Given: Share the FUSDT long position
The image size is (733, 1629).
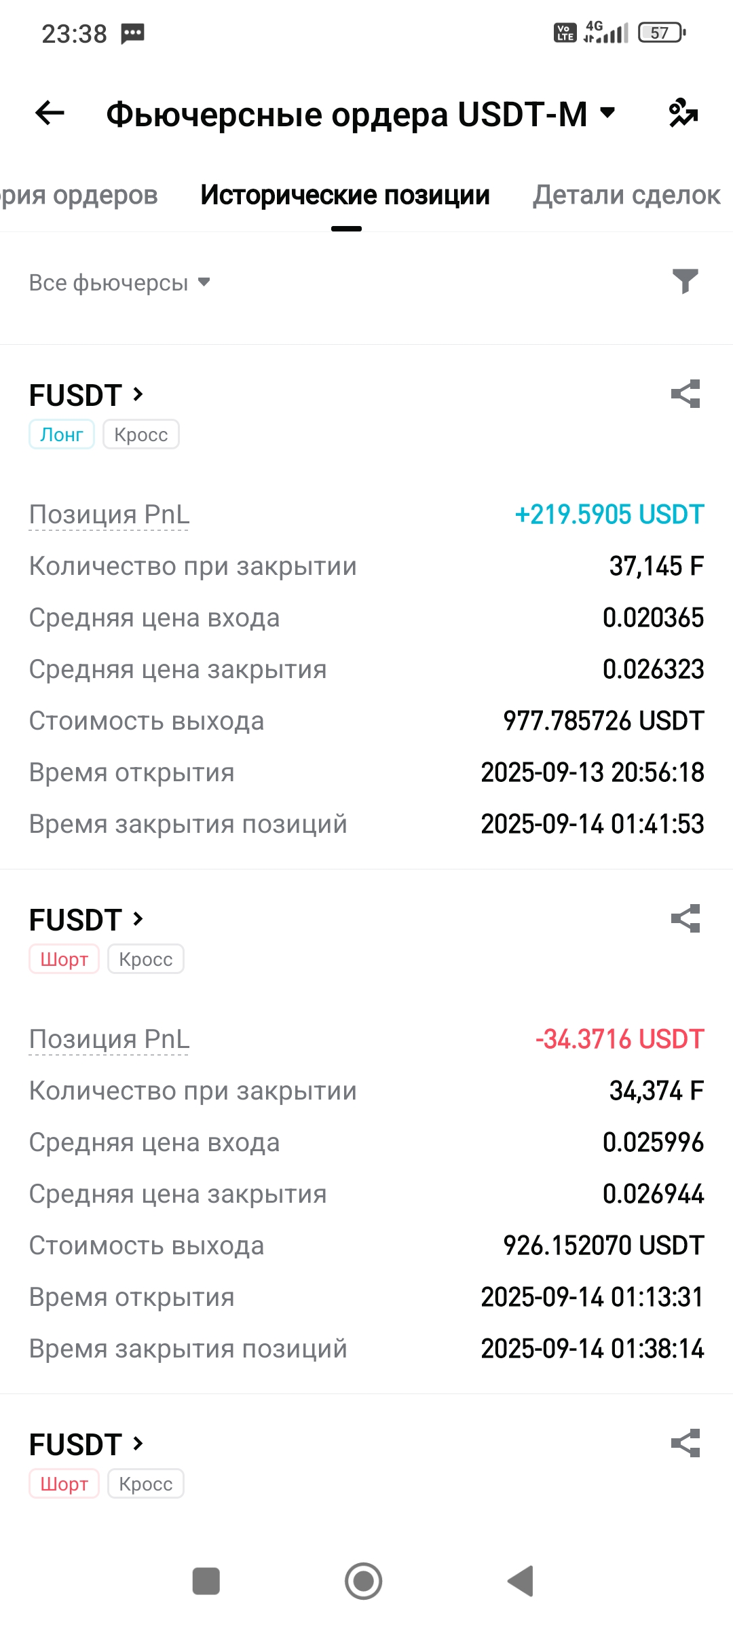Looking at the screenshot, I should (685, 394).
